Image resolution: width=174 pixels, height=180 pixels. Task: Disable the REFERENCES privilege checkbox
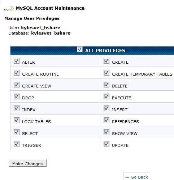pos(106,120)
